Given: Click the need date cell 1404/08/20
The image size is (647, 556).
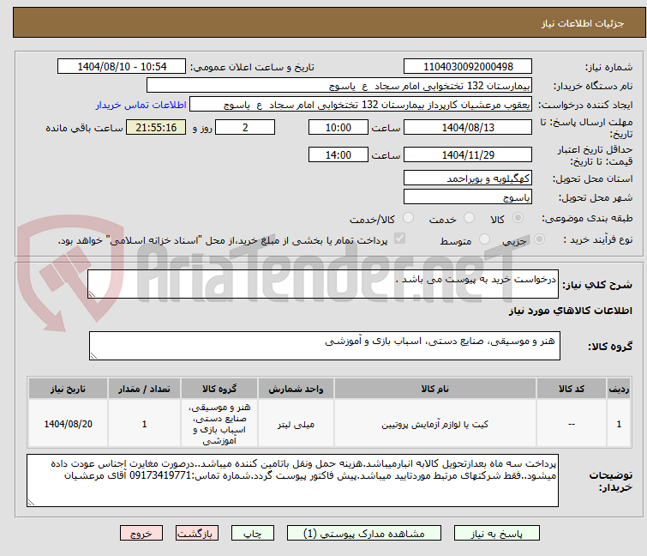Looking at the screenshot, I should (x=68, y=424).
